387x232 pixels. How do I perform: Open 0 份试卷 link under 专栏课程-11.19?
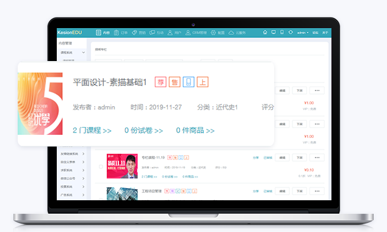[170, 176]
